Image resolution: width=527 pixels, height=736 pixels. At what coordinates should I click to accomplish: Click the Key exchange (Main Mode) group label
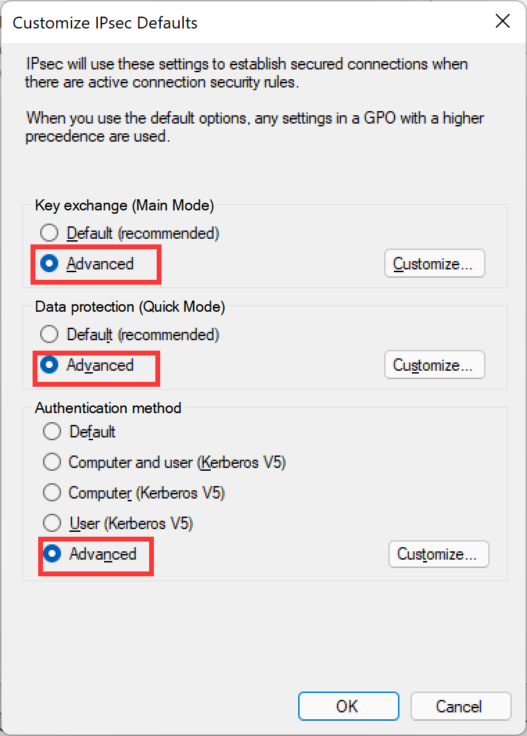[125, 206]
